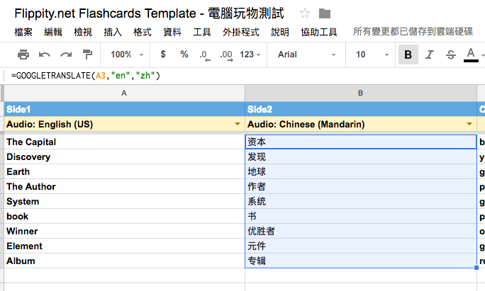Star this spreadsheet document
This screenshot has height=291, width=485.
305,13
